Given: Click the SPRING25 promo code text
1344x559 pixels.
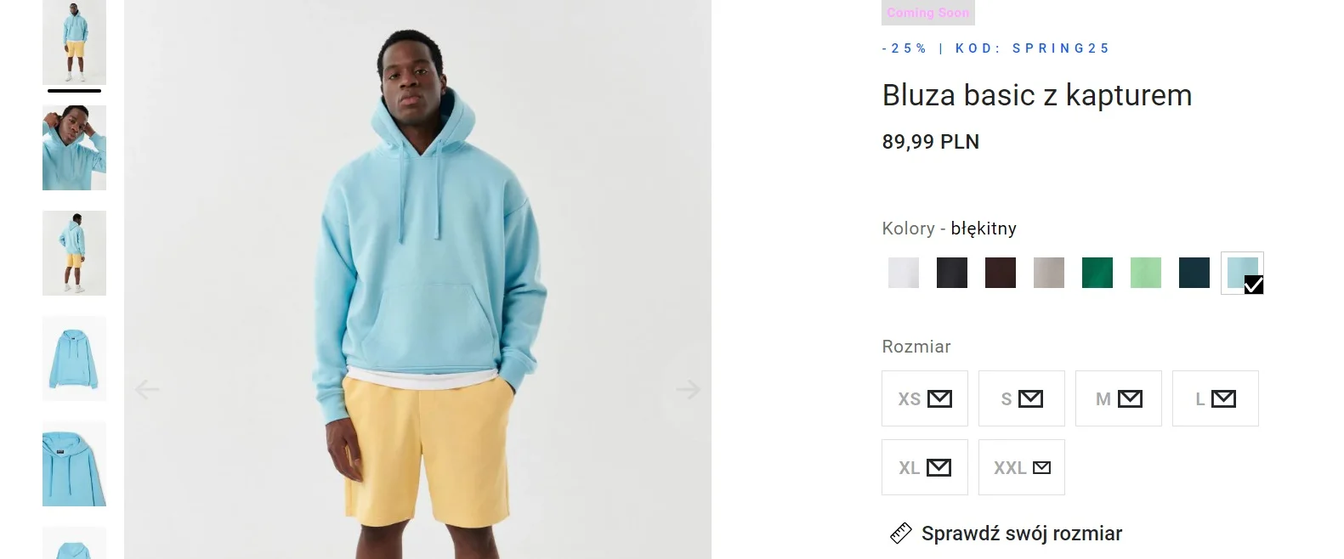Looking at the screenshot, I should [x=1060, y=48].
